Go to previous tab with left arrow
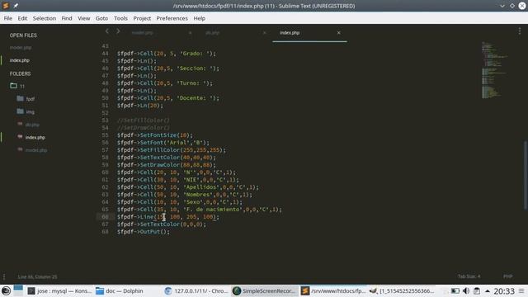This screenshot has width=528, height=297. [107, 31]
